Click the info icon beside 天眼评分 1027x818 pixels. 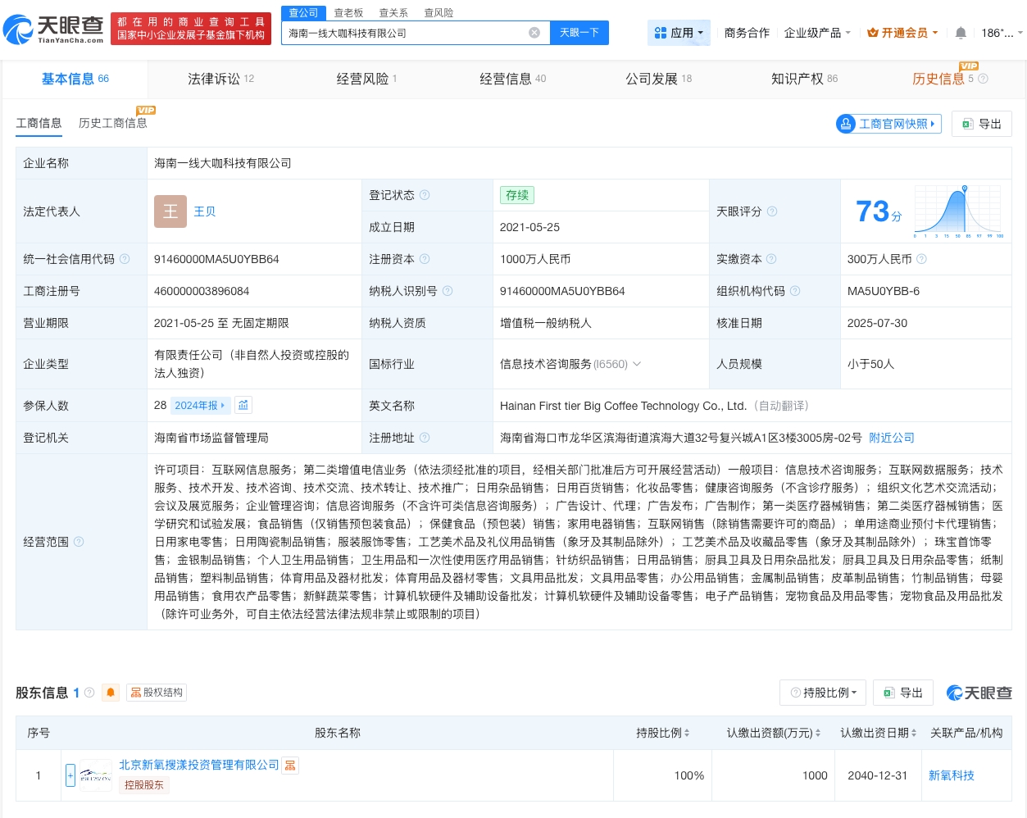(x=772, y=211)
